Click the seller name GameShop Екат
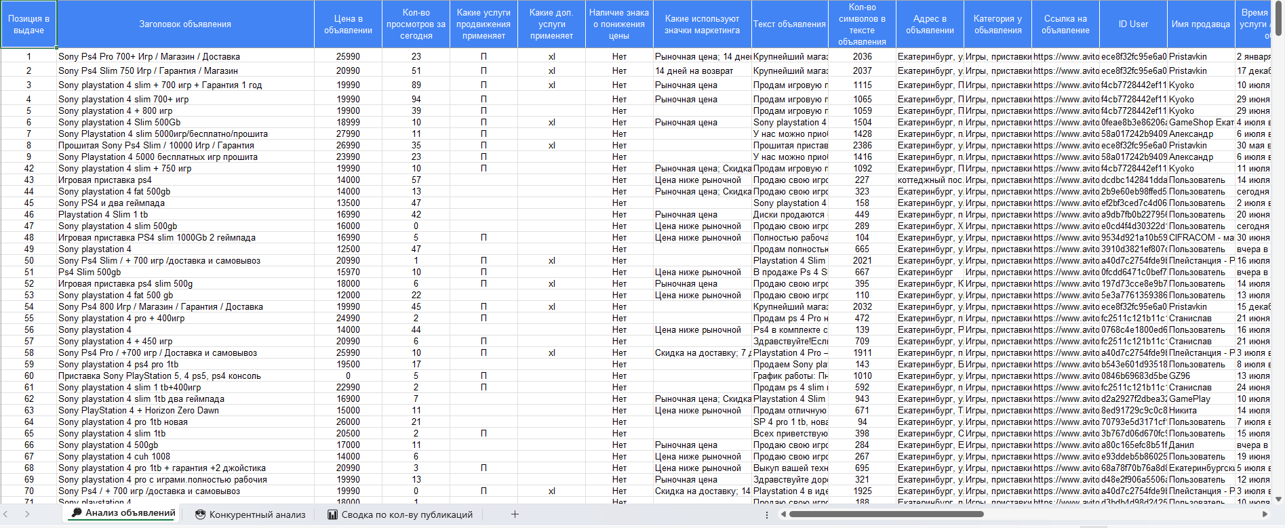Image resolution: width=1285 pixels, height=528 pixels. (x=1201, y=123)
